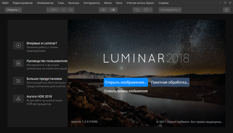Open the File menu (Файл)
233x133 pixels.
[x=5, y=3]
